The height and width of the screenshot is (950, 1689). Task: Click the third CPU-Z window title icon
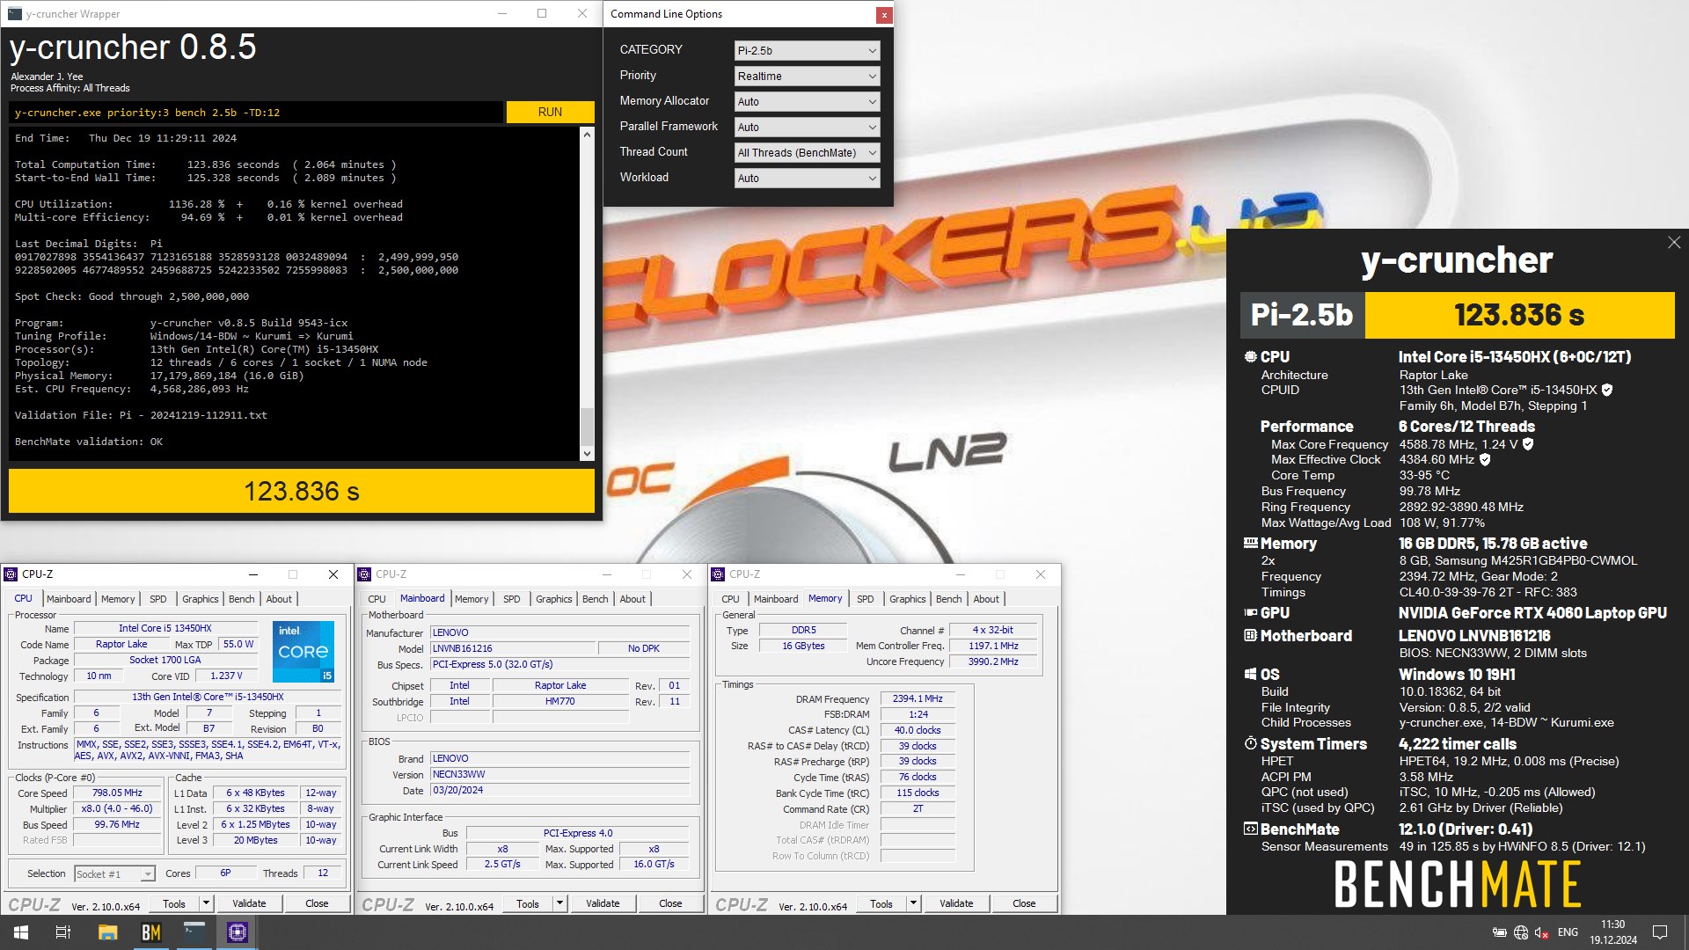coord(719,574)
